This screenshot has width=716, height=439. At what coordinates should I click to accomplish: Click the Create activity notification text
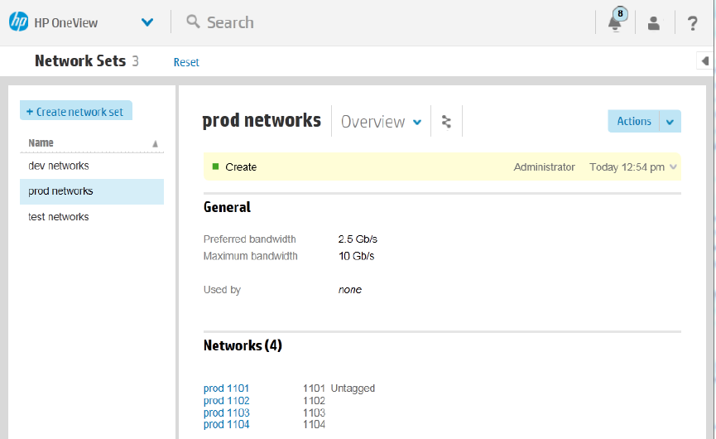pyautogui.click(x=241, y=167)
